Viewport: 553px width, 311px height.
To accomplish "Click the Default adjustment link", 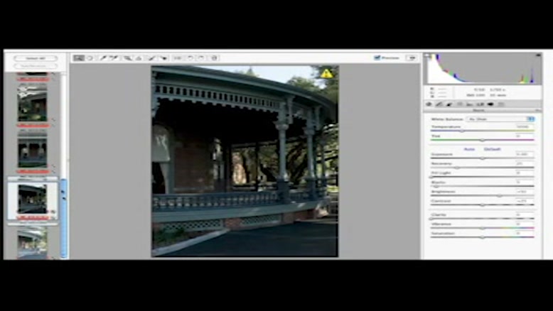I will (x=492, y=149).
